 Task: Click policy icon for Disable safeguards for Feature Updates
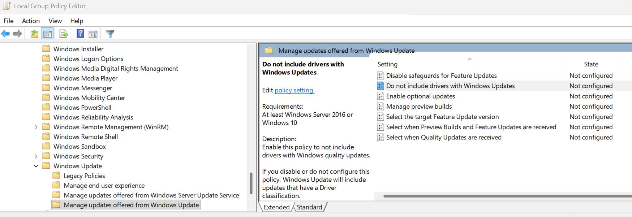tap(380, 75)
